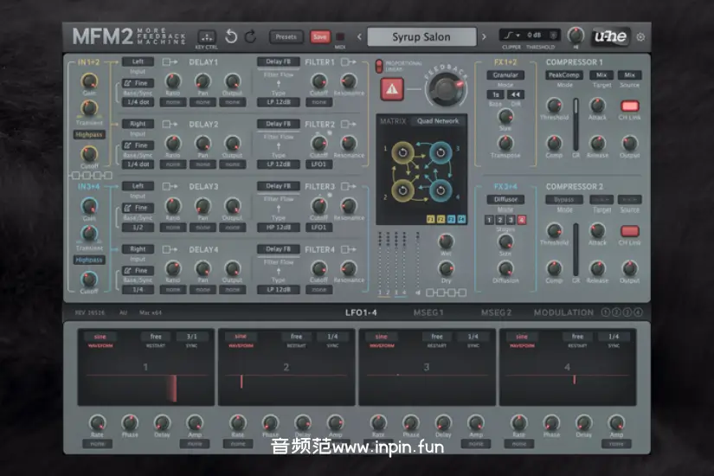Go to previous preset with left arrow

[359, 36]
